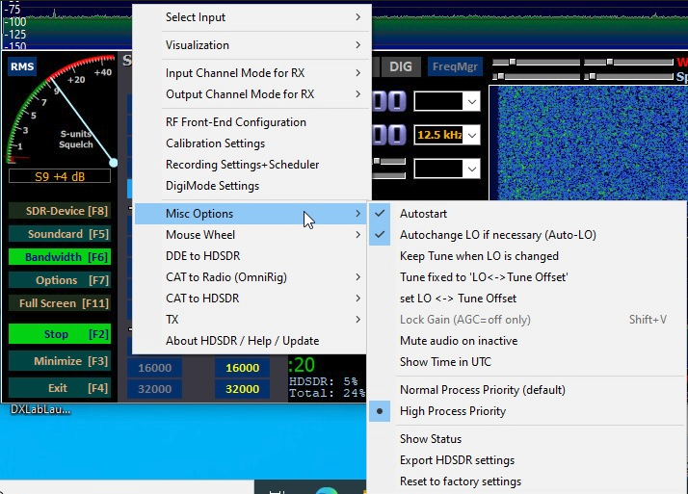
Task: Enable Keep Tune when LO is changed
Action: (x=527, y=256)
